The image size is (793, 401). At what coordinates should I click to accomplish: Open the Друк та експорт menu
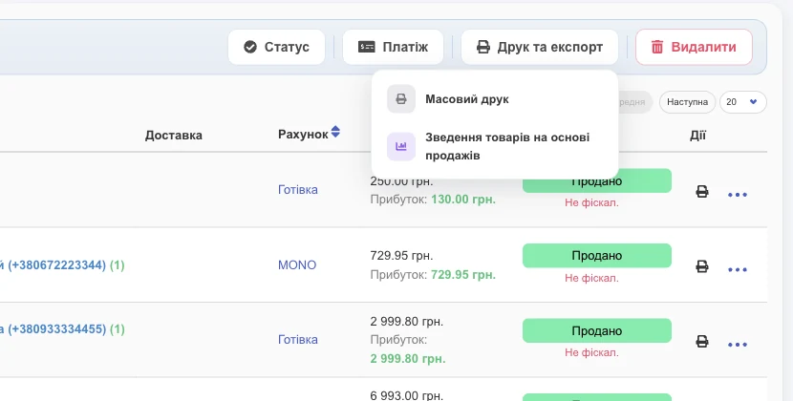click(540, 47)
